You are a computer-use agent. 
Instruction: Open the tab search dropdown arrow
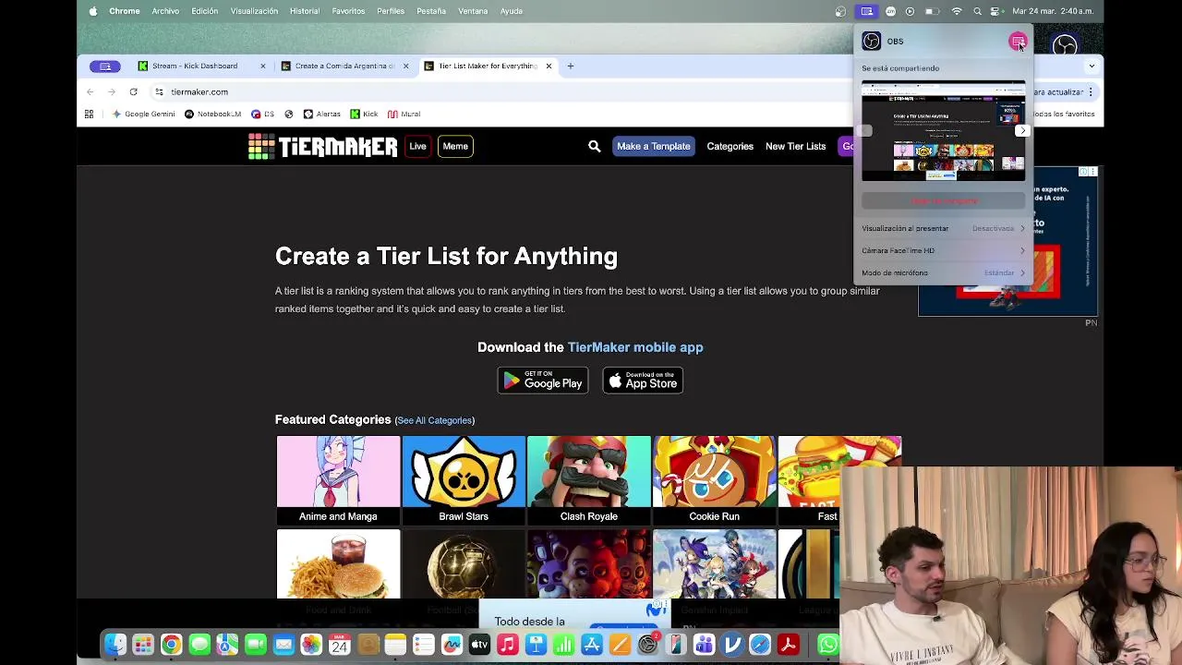pyautogui.click(x=1092, y=66)
